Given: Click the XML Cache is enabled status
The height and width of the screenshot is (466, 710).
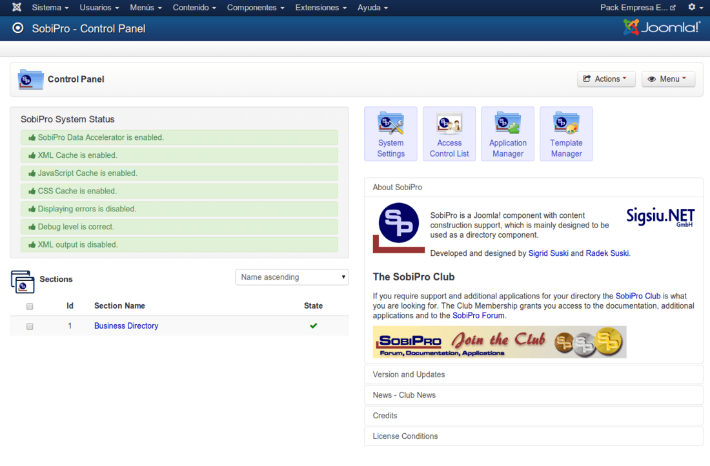Looking at the screenshot, I should [x=179, y=155].
